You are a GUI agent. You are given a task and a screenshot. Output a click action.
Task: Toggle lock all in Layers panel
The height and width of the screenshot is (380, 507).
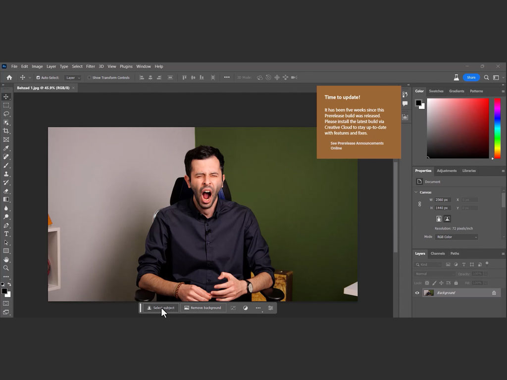click(456, 283)
